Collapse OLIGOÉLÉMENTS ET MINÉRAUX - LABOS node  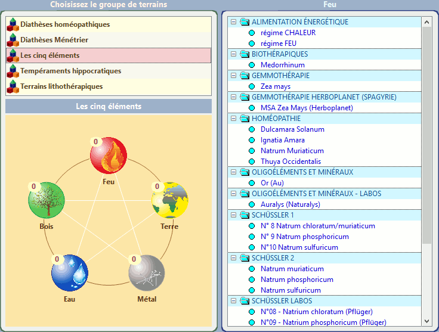click(233, 194)
